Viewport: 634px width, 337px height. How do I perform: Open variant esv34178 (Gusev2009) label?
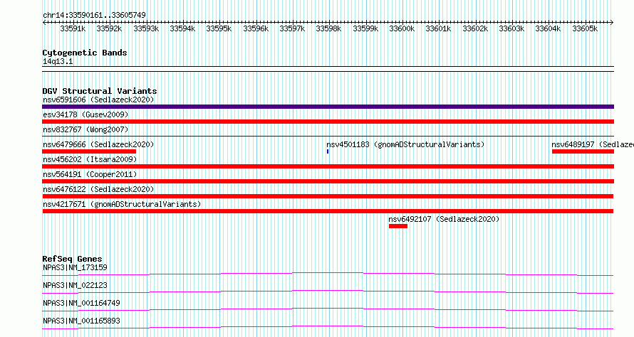85,114
